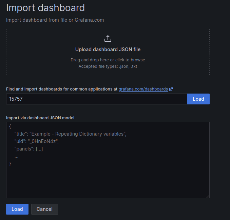
Task: Click the 'Accepted file types: .json, .txt' text
Action: [x=108, y=66]
